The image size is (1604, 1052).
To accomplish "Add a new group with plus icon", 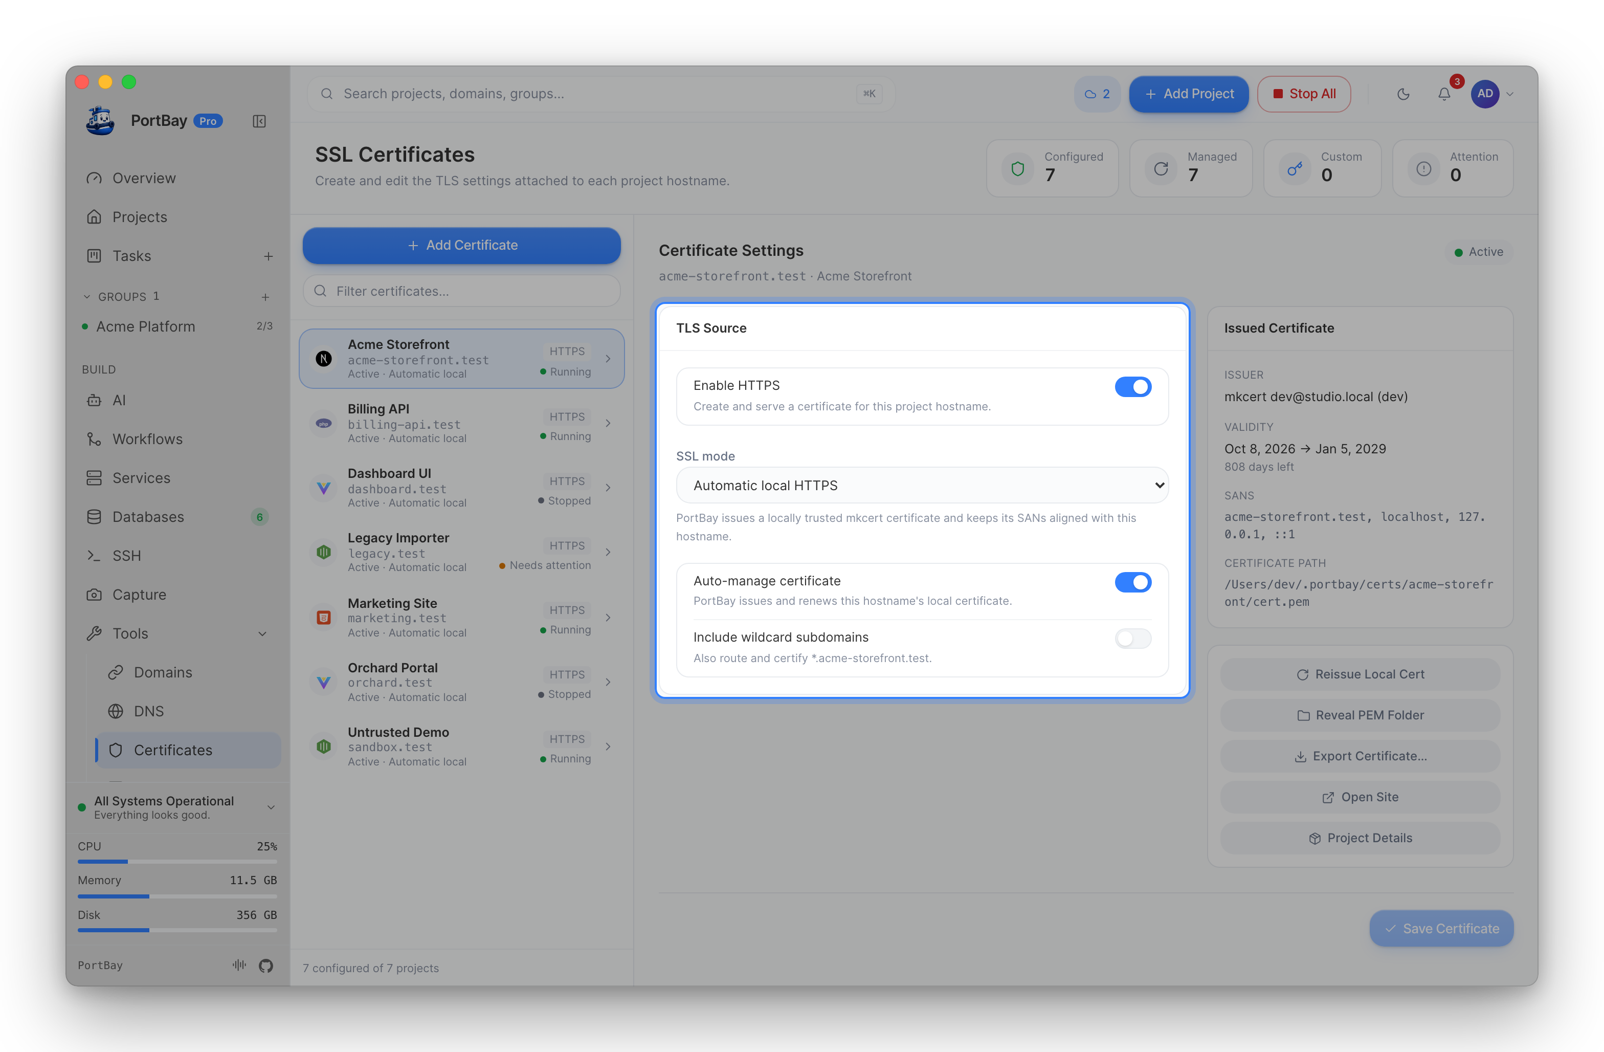I will [265, 297].
